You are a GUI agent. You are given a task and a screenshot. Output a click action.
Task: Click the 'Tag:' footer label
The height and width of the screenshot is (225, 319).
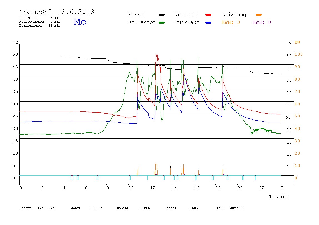[220, 208]
